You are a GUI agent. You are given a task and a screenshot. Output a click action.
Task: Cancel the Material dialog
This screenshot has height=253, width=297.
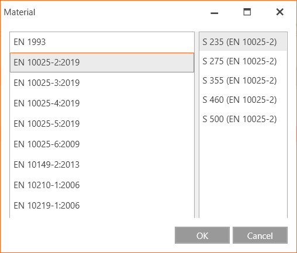[260, 235]
